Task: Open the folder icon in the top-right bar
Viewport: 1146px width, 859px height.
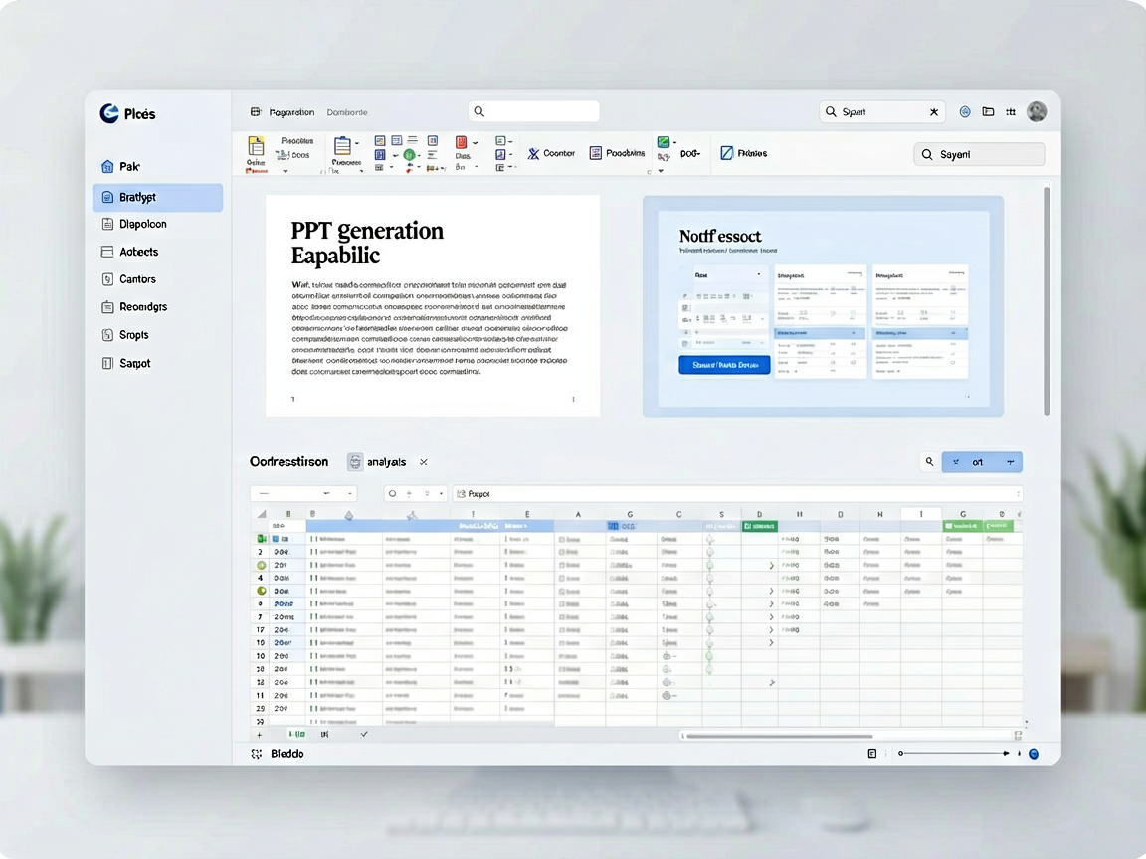Action: [988, 111]
